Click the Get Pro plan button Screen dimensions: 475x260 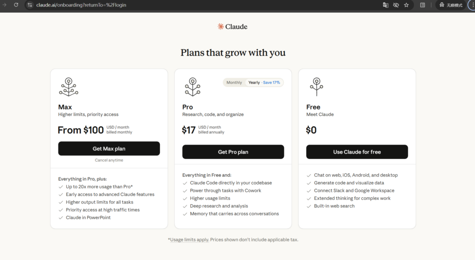click(233, 152)
